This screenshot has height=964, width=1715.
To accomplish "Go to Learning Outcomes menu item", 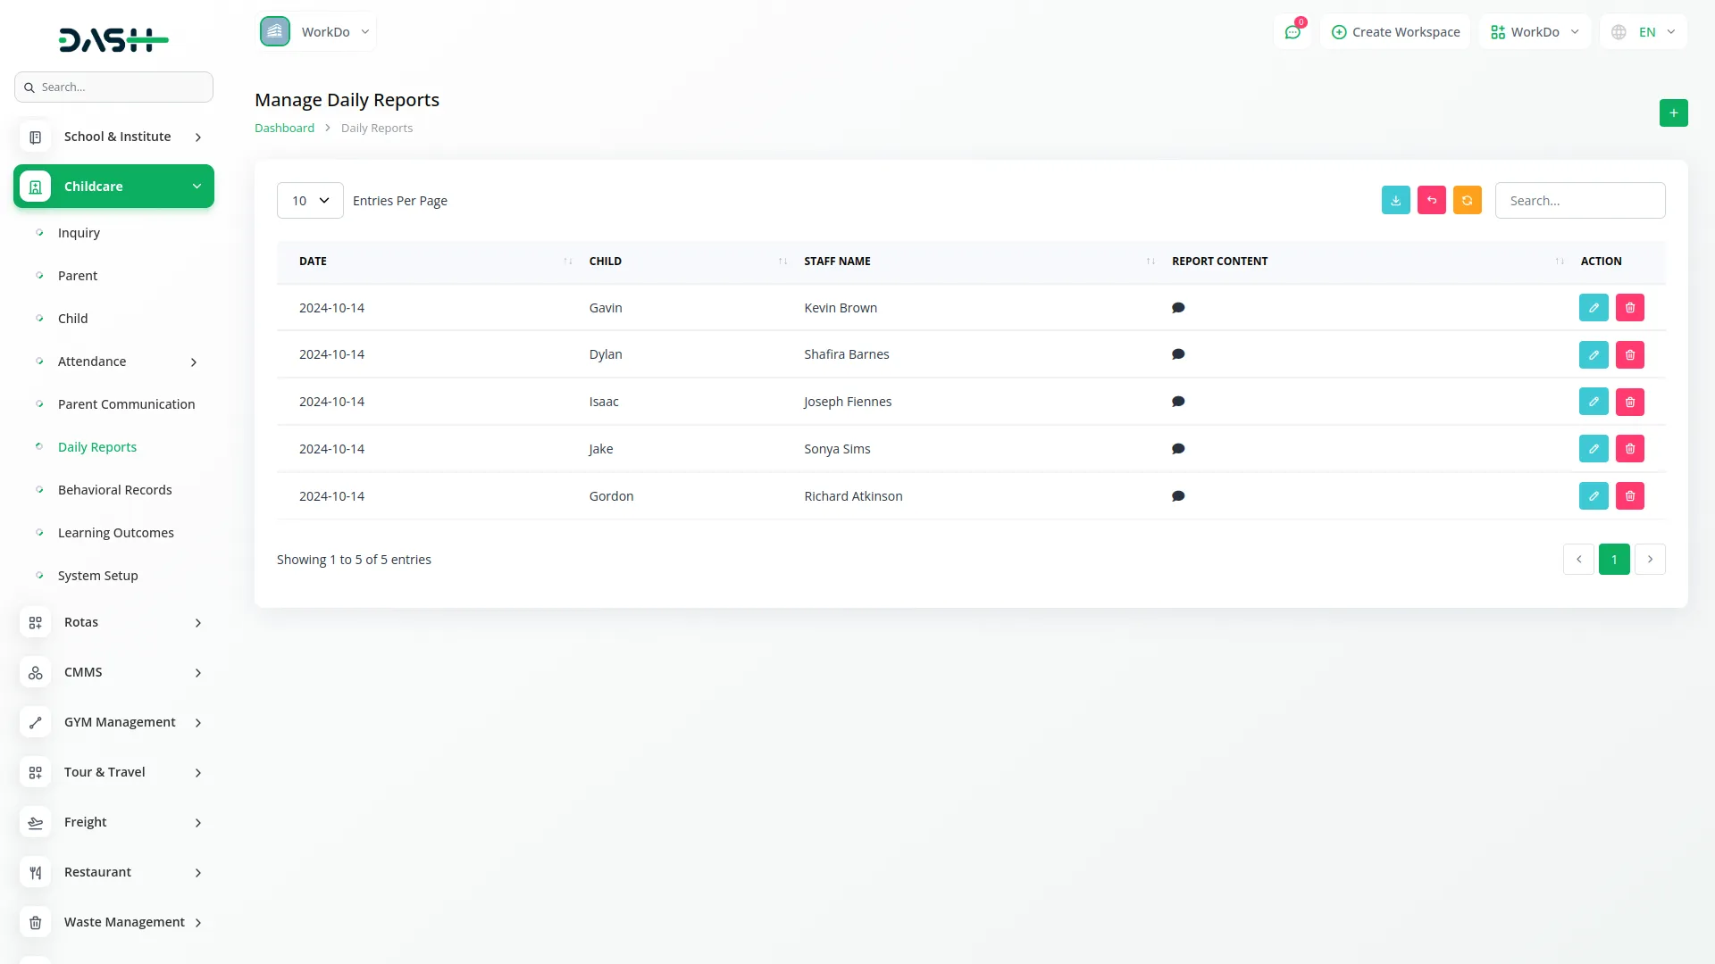I will [x=115, y=533].
